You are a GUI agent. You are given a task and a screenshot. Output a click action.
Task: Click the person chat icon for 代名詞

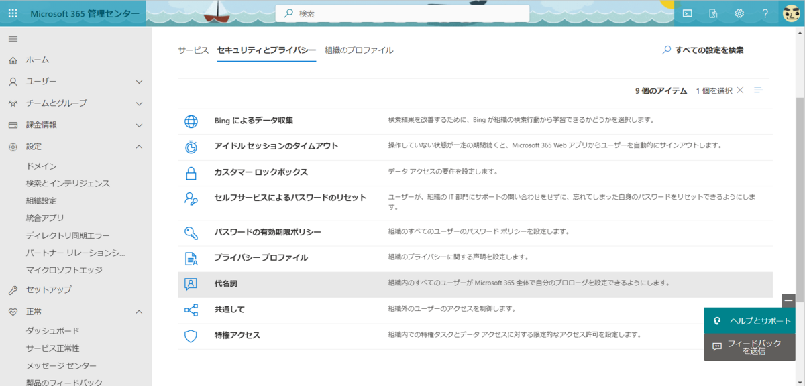tap(191, 284)
